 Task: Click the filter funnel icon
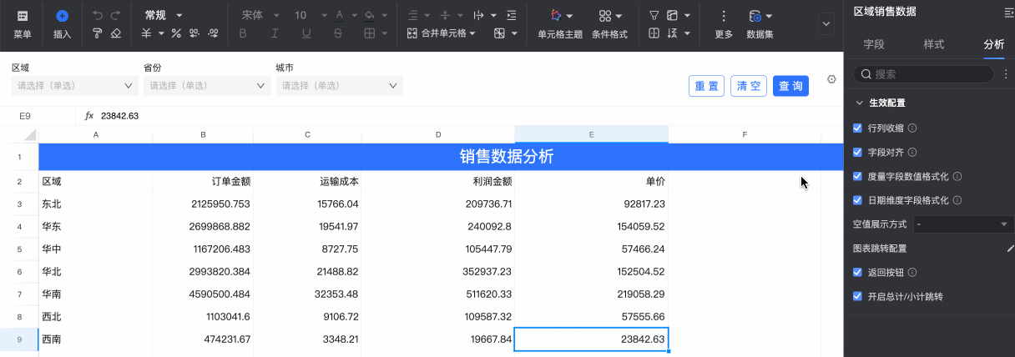654,15
